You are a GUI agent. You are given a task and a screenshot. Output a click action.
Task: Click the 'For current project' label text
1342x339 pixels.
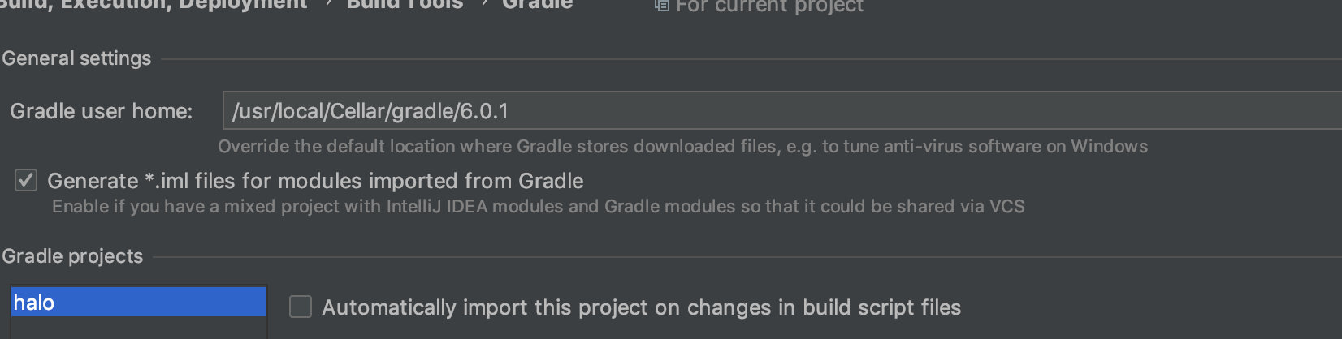(769, 6)
